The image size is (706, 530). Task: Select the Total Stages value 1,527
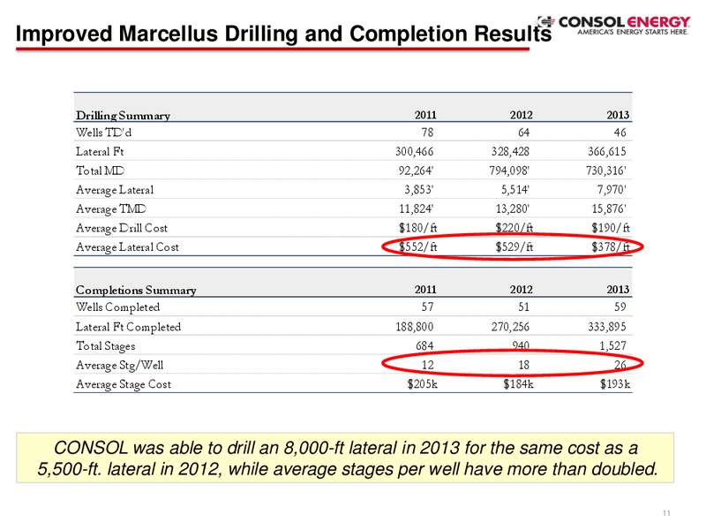click(x=612, y=345)
